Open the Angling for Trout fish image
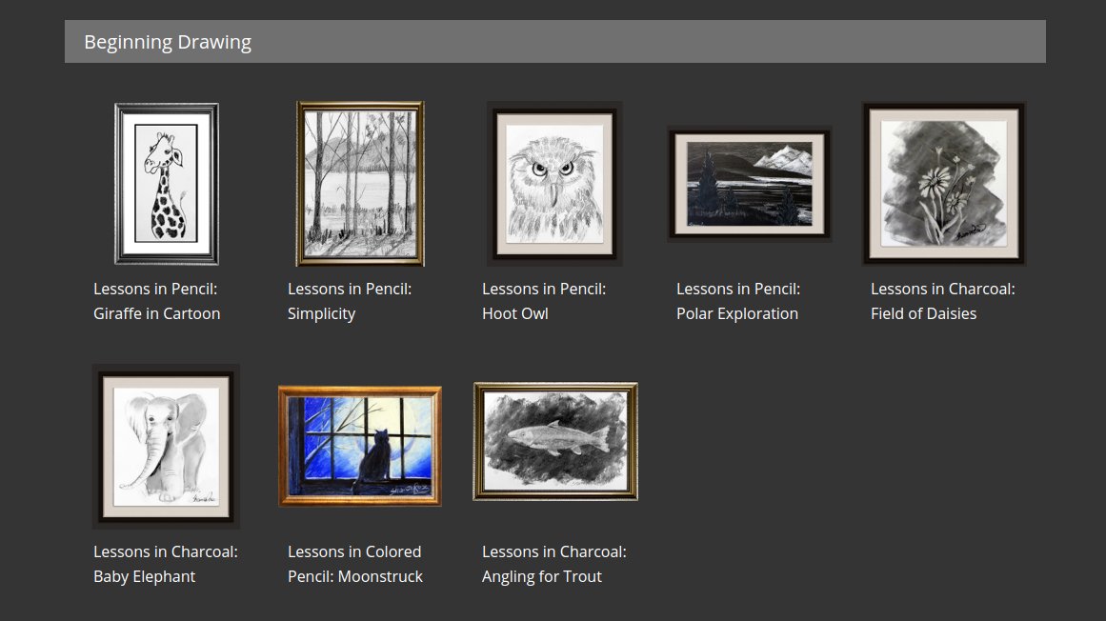Screen dimensions: 1106x621 pyautogui.click(x=555, y=441)
